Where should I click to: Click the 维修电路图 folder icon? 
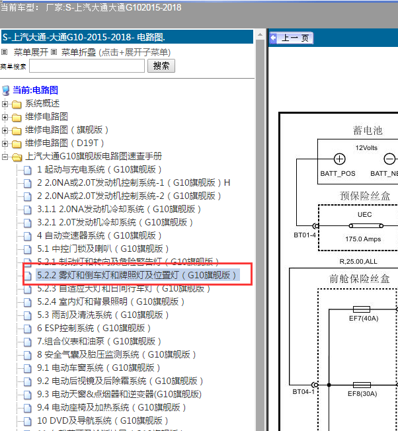tap(17, 118)
